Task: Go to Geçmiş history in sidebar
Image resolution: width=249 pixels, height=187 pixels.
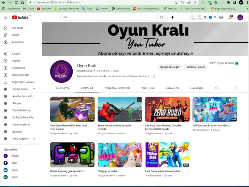Action: (16, 61)
